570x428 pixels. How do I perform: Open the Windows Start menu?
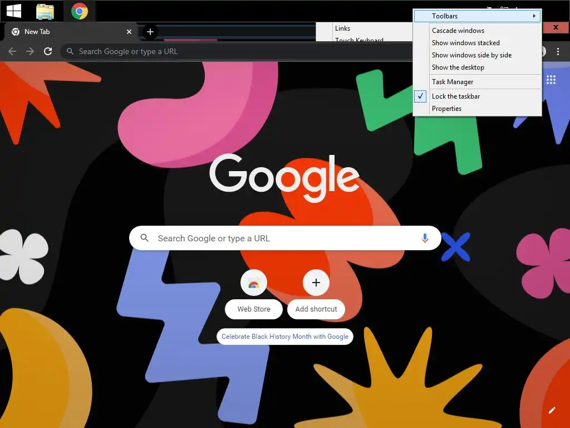click(x=14, y=11)
